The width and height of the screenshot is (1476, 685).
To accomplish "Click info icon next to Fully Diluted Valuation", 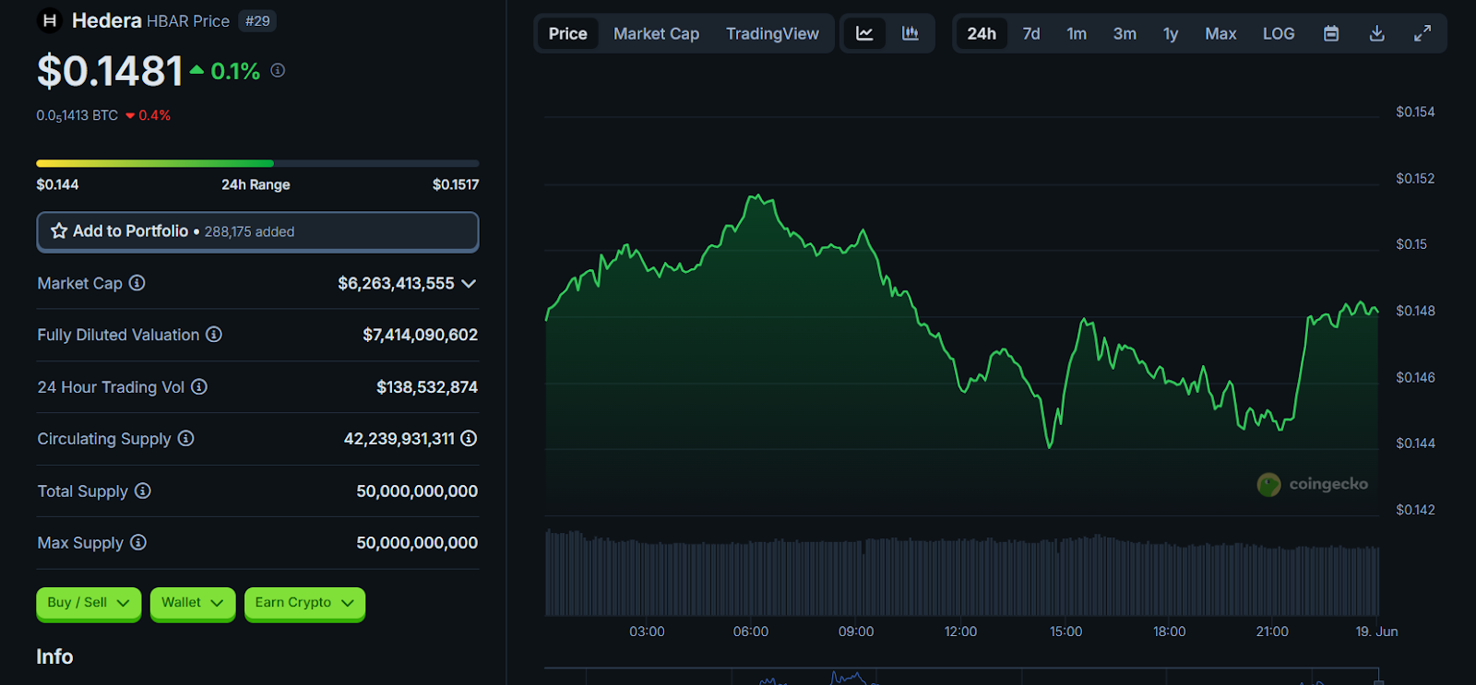I will tap(214, 335).
